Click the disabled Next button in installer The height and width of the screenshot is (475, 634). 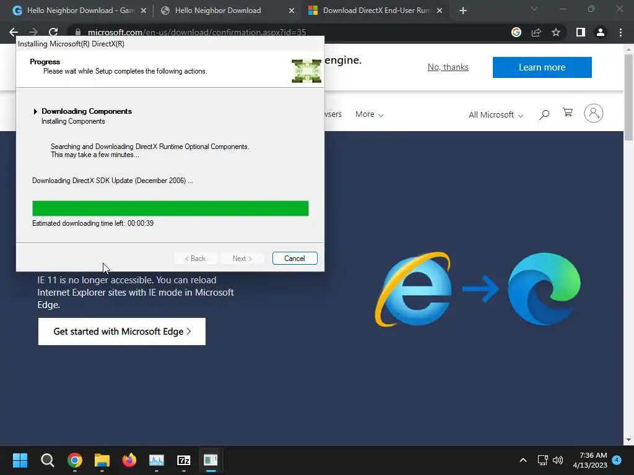(242, 259)
